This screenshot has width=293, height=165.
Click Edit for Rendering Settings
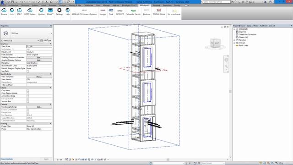tap(39, 107)
